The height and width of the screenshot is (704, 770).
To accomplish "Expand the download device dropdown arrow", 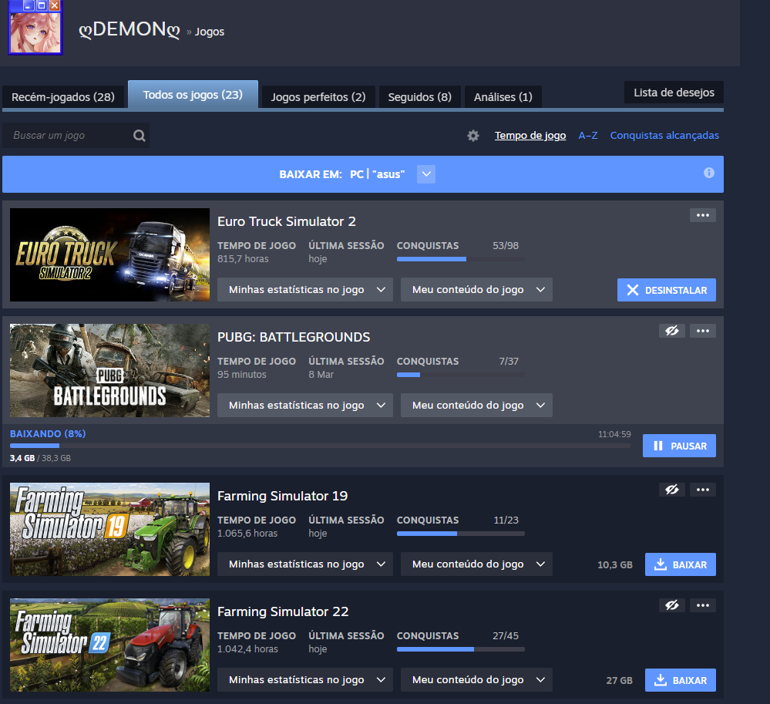I will pyautogui.click(x=426, y=174).
